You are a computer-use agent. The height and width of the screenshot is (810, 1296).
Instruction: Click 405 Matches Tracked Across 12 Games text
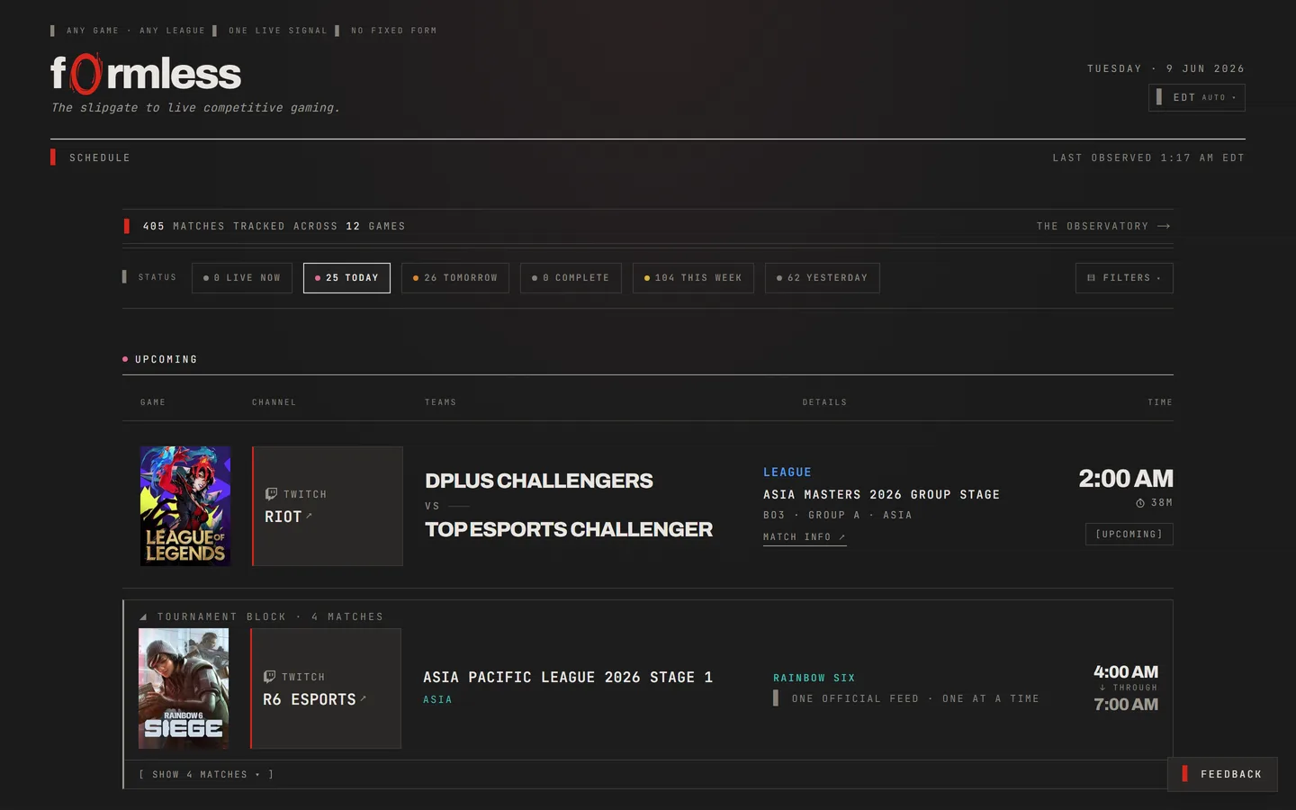[274, 226]
